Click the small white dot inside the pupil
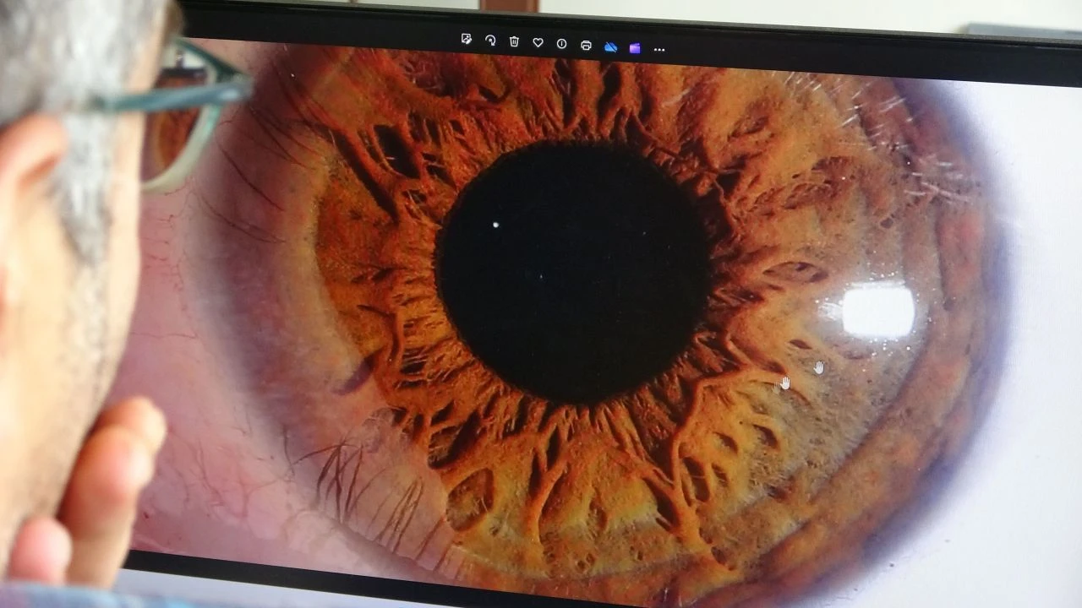Viewport: 1082px width, 608px height. tap(495, 225)
